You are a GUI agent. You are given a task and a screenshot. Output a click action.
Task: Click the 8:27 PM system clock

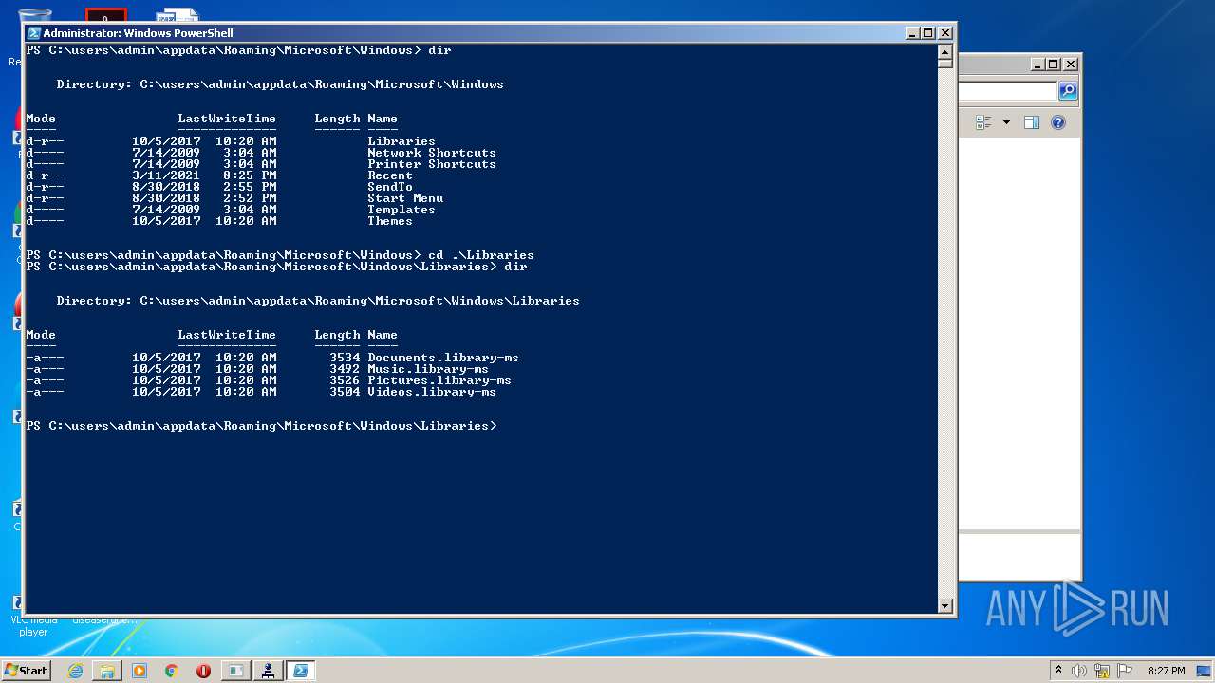pos(1166,671)
